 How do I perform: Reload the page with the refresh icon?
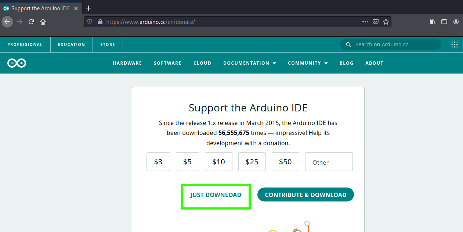point(31,22)
